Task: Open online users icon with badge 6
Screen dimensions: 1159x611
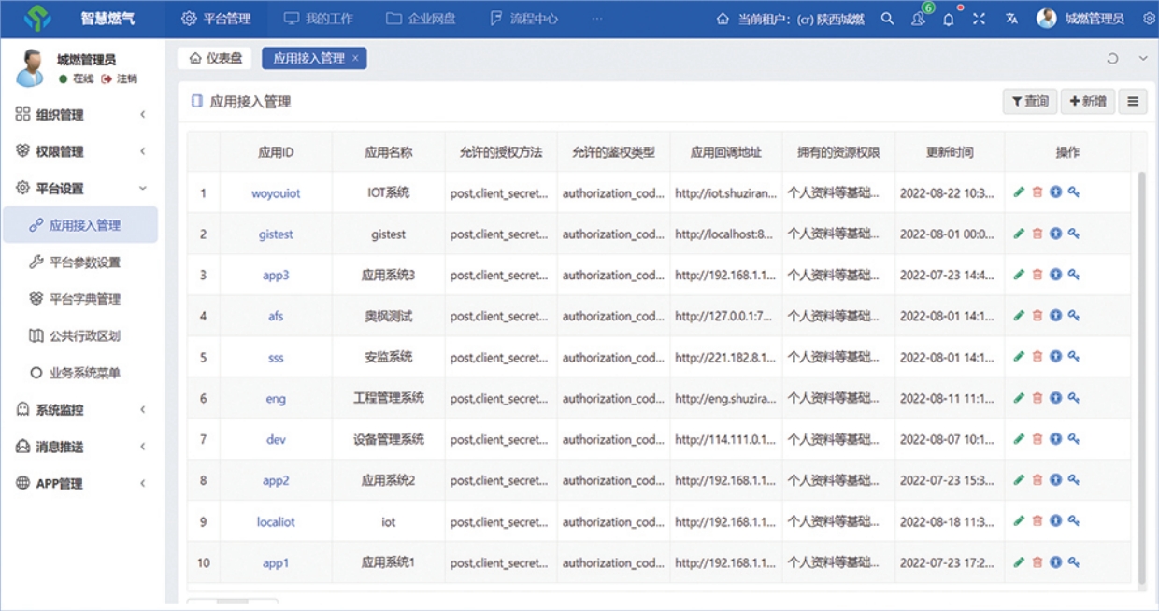Action: pyautogui.click(x=919, y=19)
